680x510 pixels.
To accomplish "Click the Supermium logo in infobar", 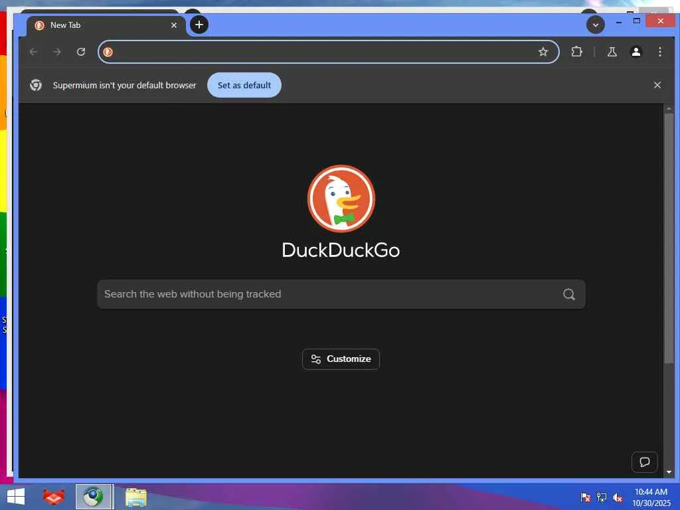I will [36, 85].
